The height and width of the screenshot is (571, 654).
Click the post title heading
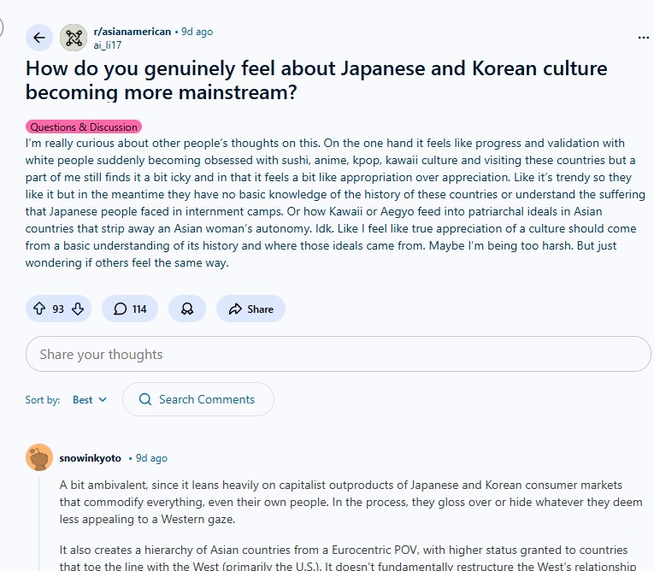[316, 79]
